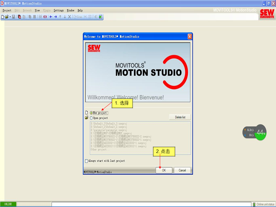
Task: Click the blue left arrow toolbar icon
Action: click(51, 17)
